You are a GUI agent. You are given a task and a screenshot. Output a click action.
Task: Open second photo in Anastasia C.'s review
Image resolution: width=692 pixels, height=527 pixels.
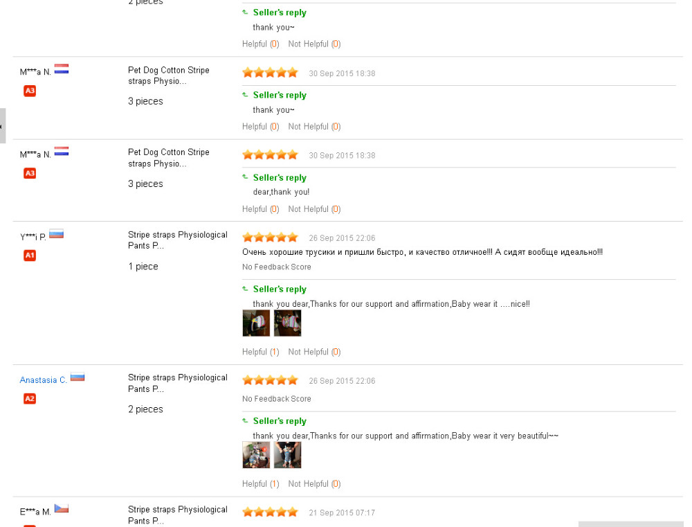[x=287, y=455]
